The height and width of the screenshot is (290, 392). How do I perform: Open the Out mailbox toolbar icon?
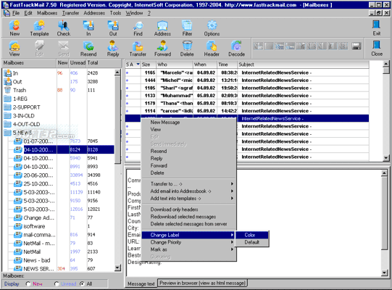113,28
